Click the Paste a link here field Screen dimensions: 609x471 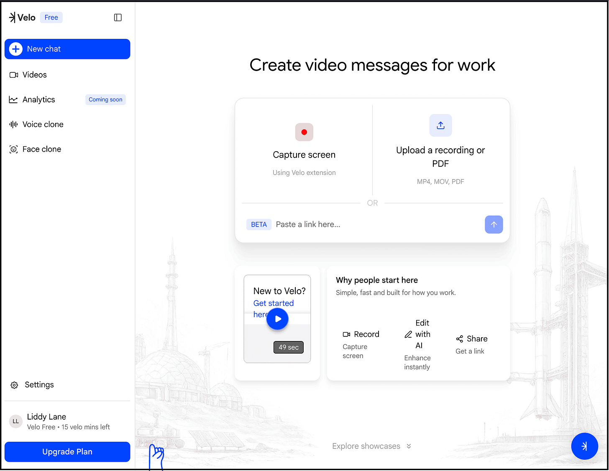click(x=376, y=224)
